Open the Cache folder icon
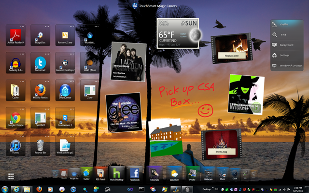This screenshot has width=309, height=193. click(x=15, y=90)
